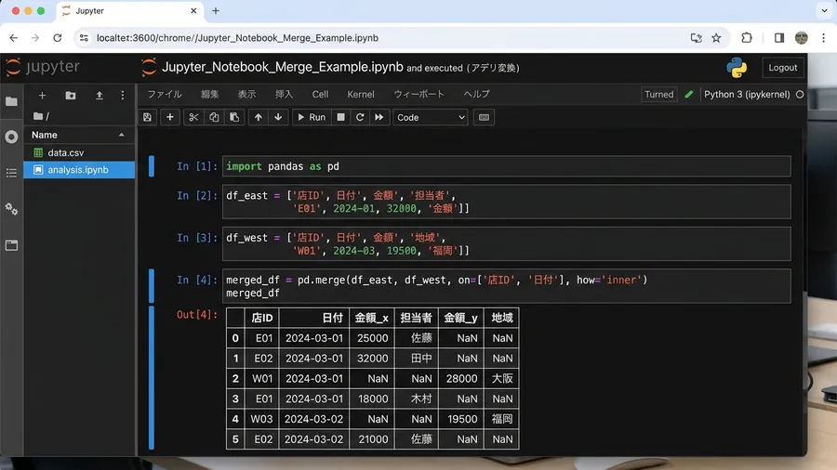Screen dimensions: 837x470
Task: Restart the kernel icon
Action: (x=360, y=117)
